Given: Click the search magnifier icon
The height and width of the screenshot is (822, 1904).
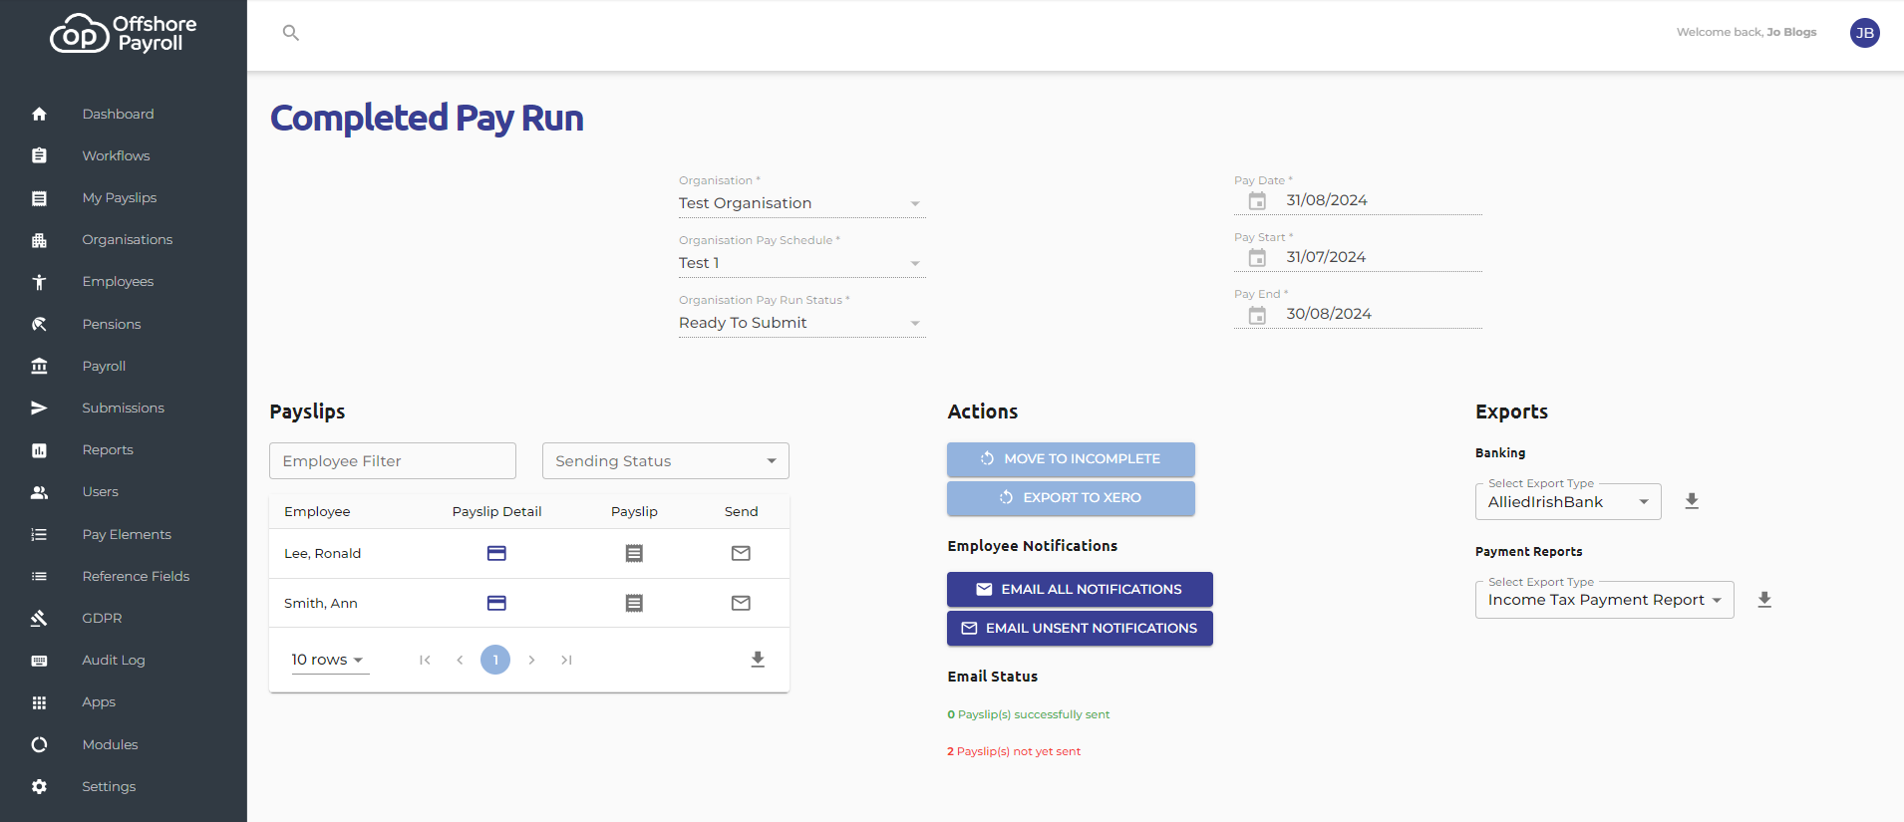Looking at the screenshot, I should (291, 33).
